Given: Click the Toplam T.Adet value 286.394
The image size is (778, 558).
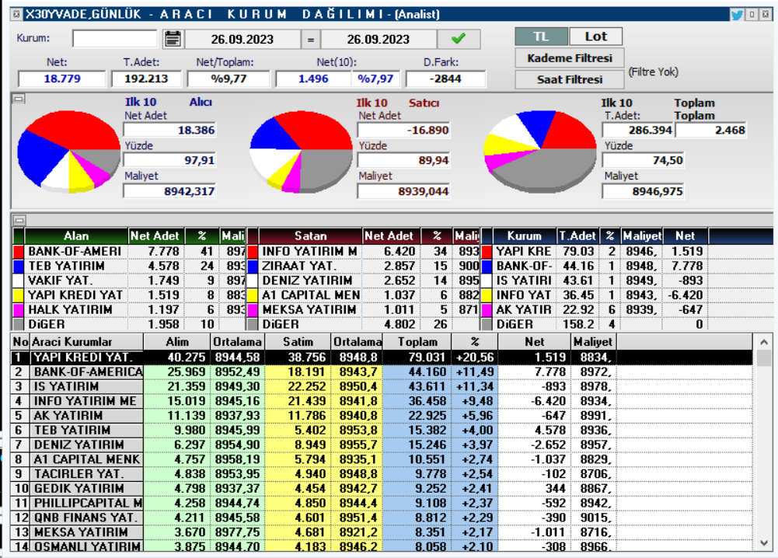Looking at the screenshot, I should point(638,131).
